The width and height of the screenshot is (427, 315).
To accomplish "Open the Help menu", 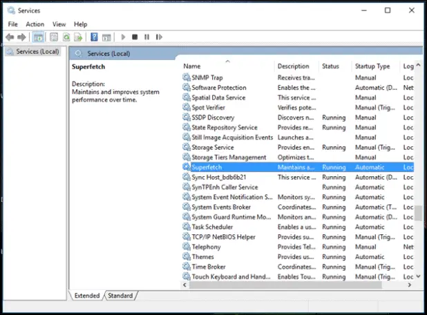I will tap(81, 24).
